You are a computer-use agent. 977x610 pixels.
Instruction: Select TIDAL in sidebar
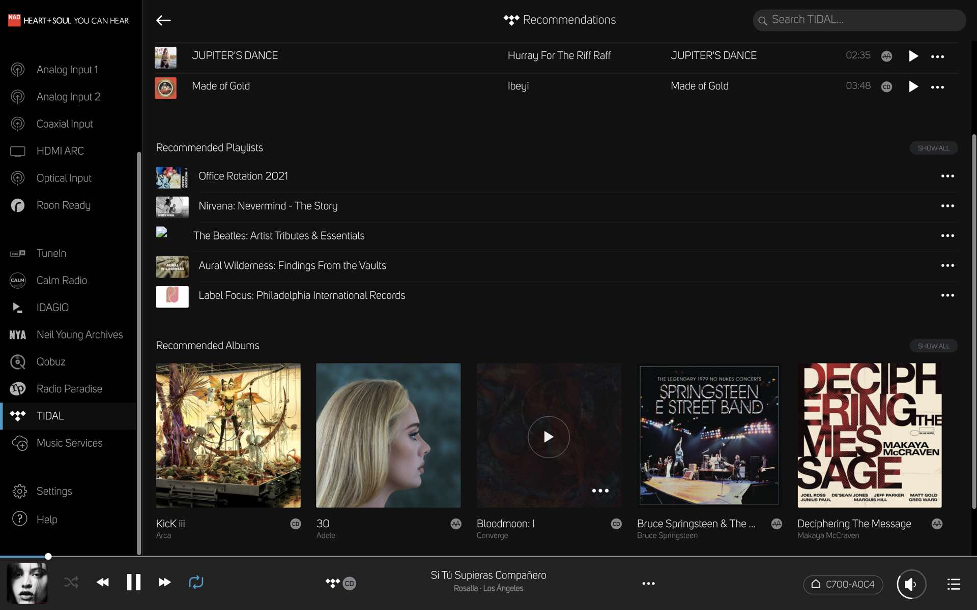[x=69, y=416]
